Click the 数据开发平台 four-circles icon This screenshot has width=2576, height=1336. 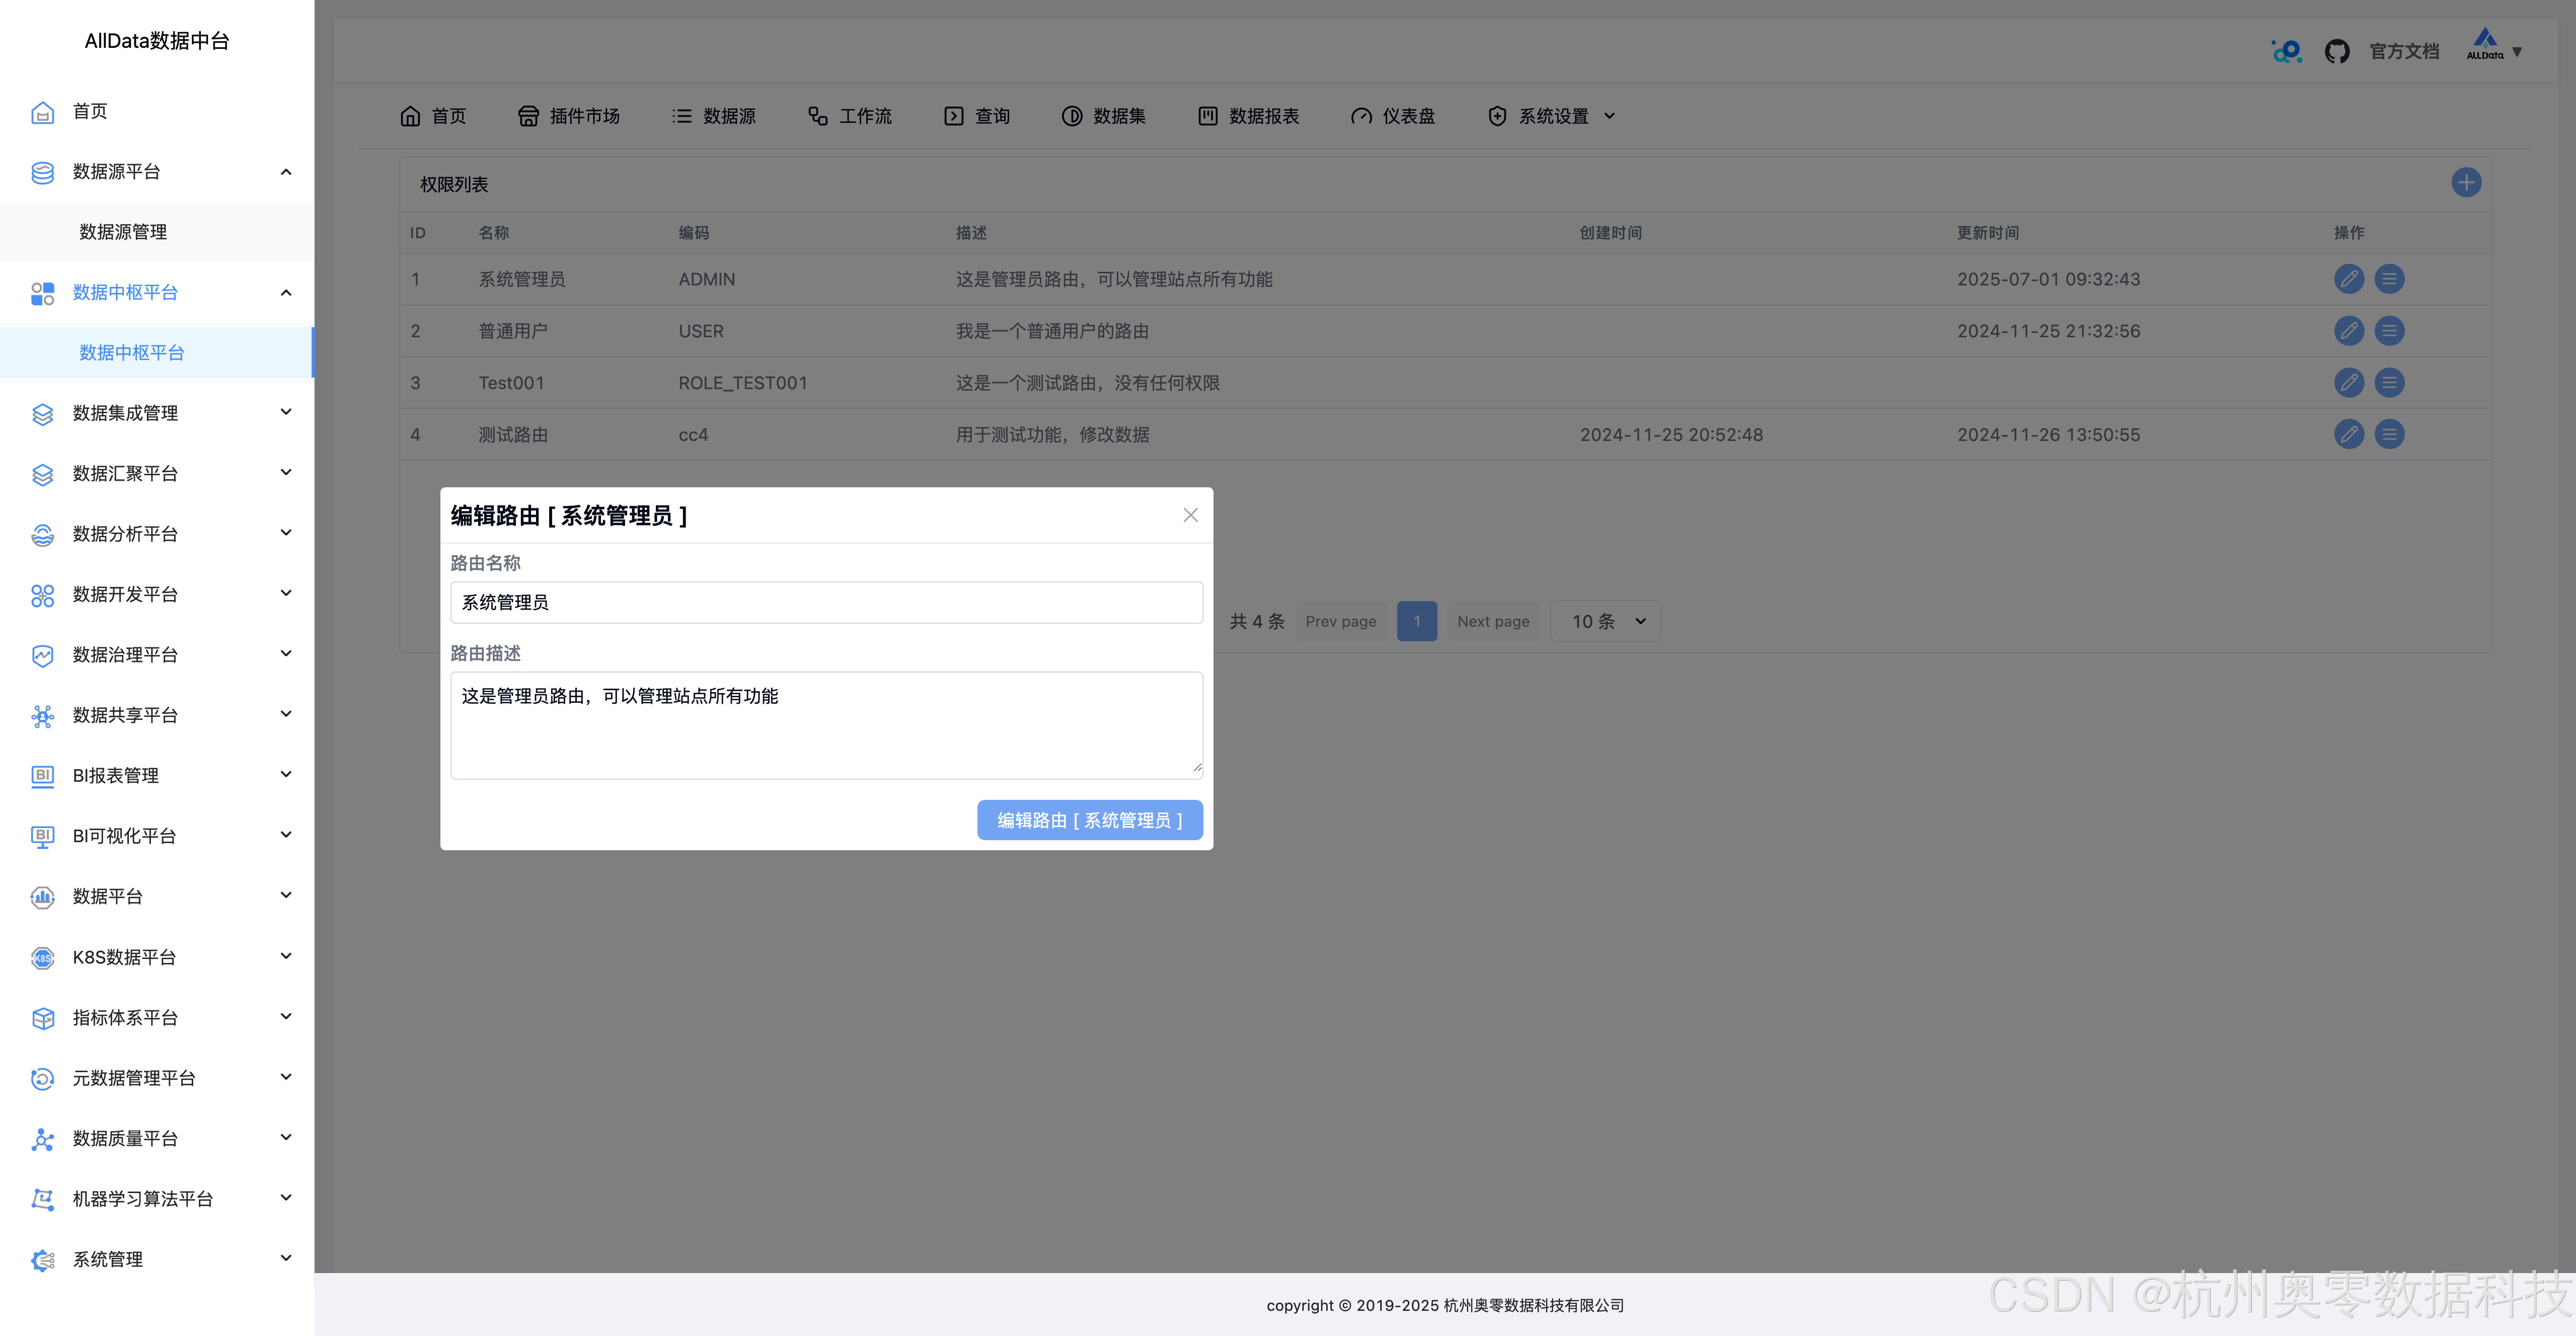(42, 595)
